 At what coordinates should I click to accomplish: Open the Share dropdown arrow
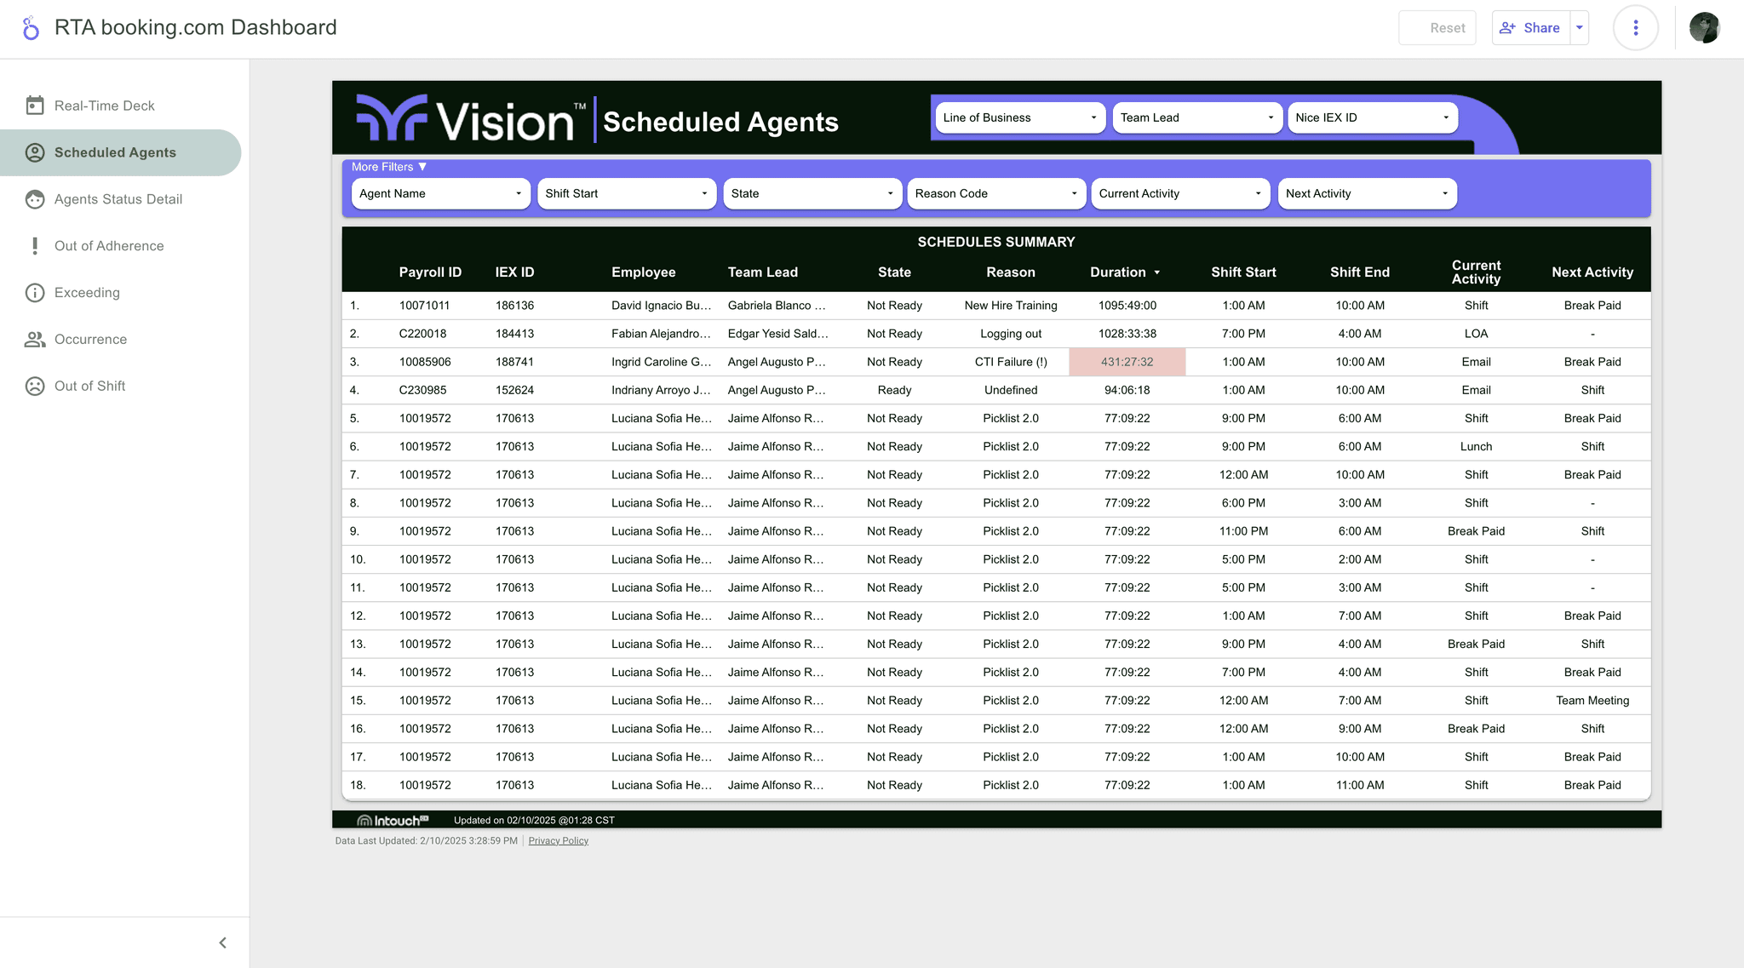(x=1580, y=28)
